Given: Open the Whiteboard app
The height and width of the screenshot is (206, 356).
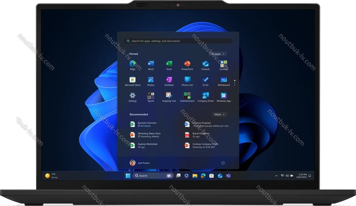Looking at the screenshot, I should click(x=223, y=80).
